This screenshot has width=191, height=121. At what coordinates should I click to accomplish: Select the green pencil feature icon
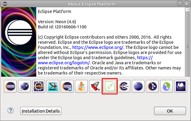coord(110,86)
